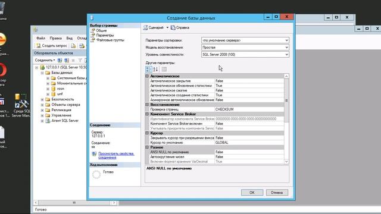Open the Файл menu in Management Studio

(40, 38)
